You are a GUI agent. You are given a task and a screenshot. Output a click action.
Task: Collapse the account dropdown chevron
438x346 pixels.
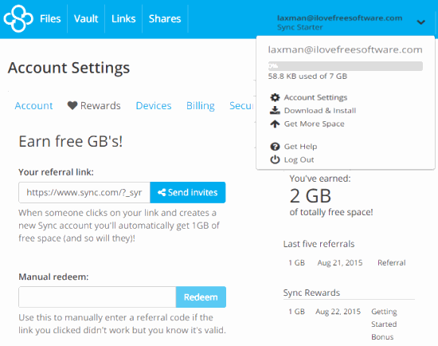tap(421, 22)
